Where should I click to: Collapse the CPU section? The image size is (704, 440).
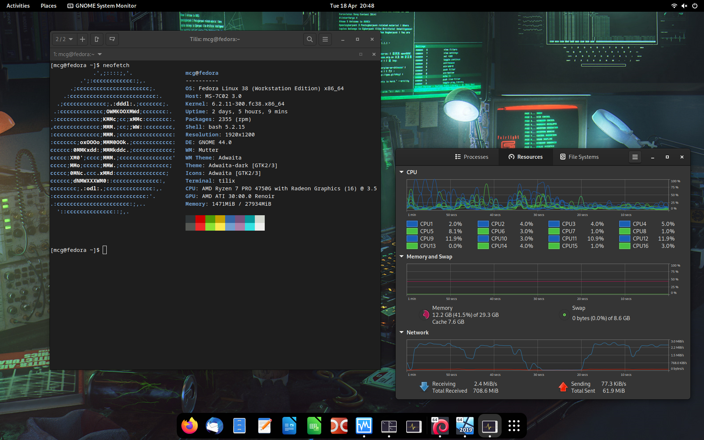coord(401,172)
